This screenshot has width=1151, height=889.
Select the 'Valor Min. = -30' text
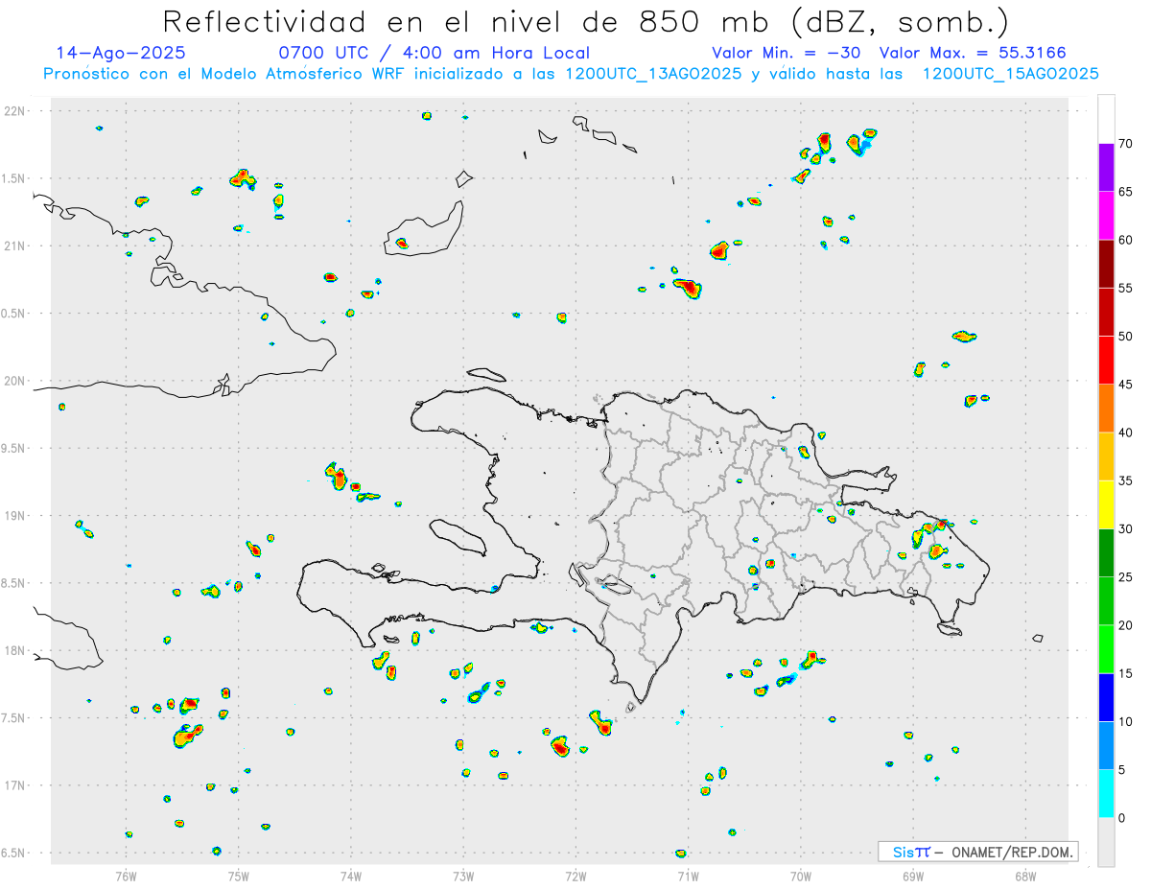click(x=786, y=54)
